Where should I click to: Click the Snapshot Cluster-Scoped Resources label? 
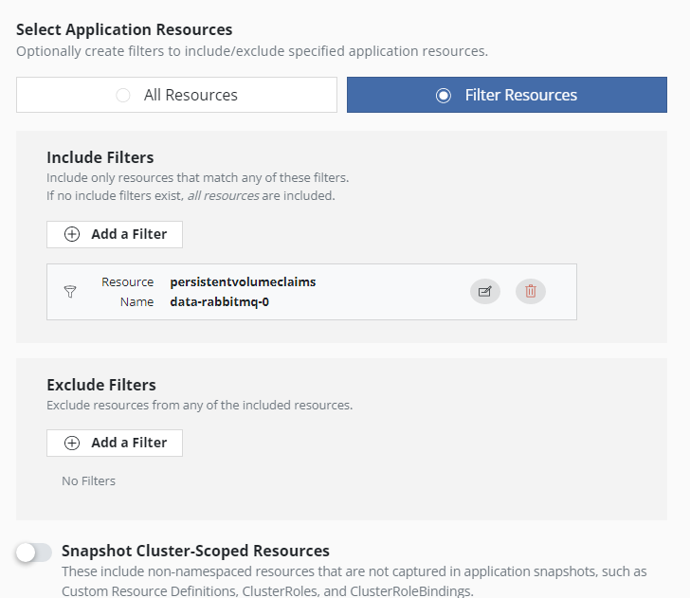(x=195, y=551)
